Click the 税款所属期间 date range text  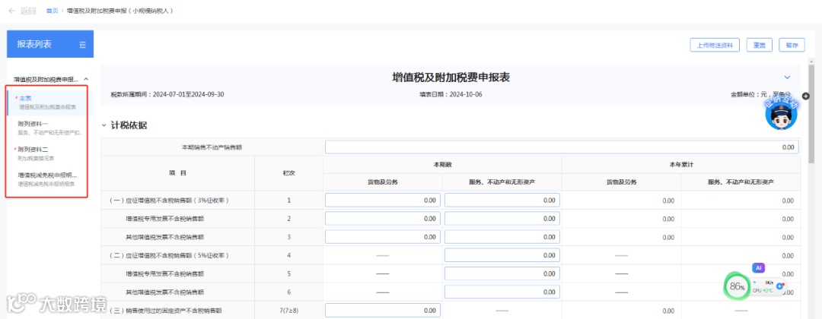click(x=167, y=95)
